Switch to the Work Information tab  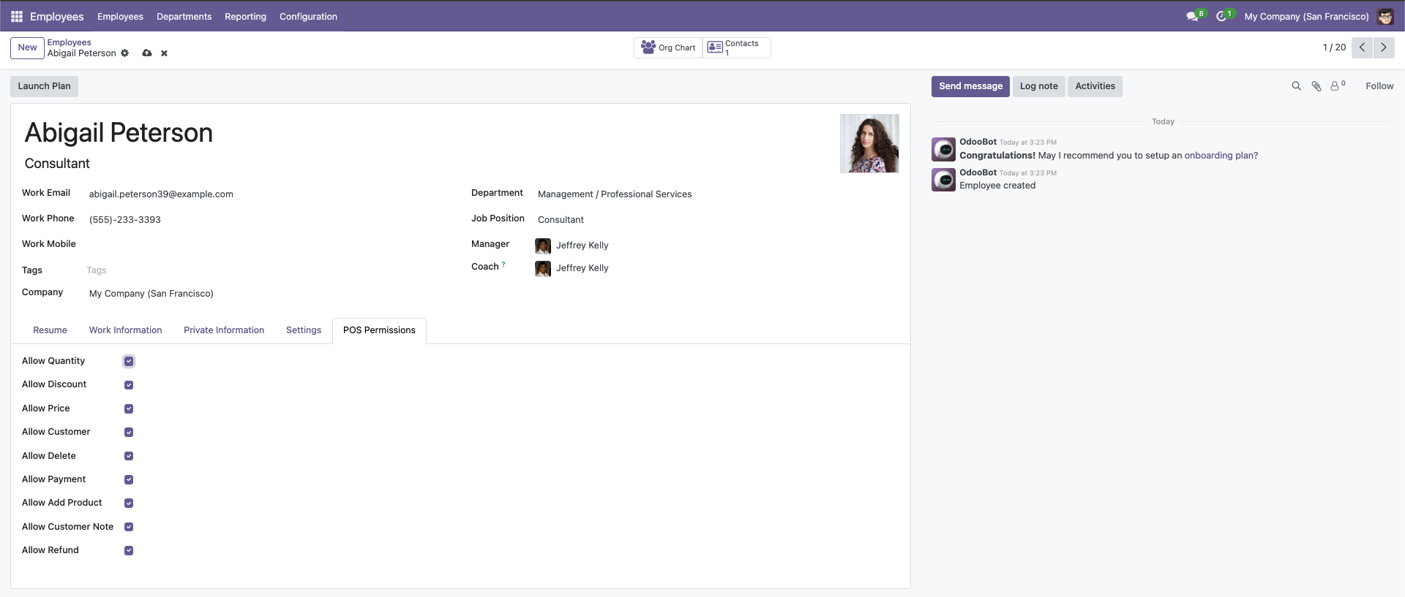125,330
